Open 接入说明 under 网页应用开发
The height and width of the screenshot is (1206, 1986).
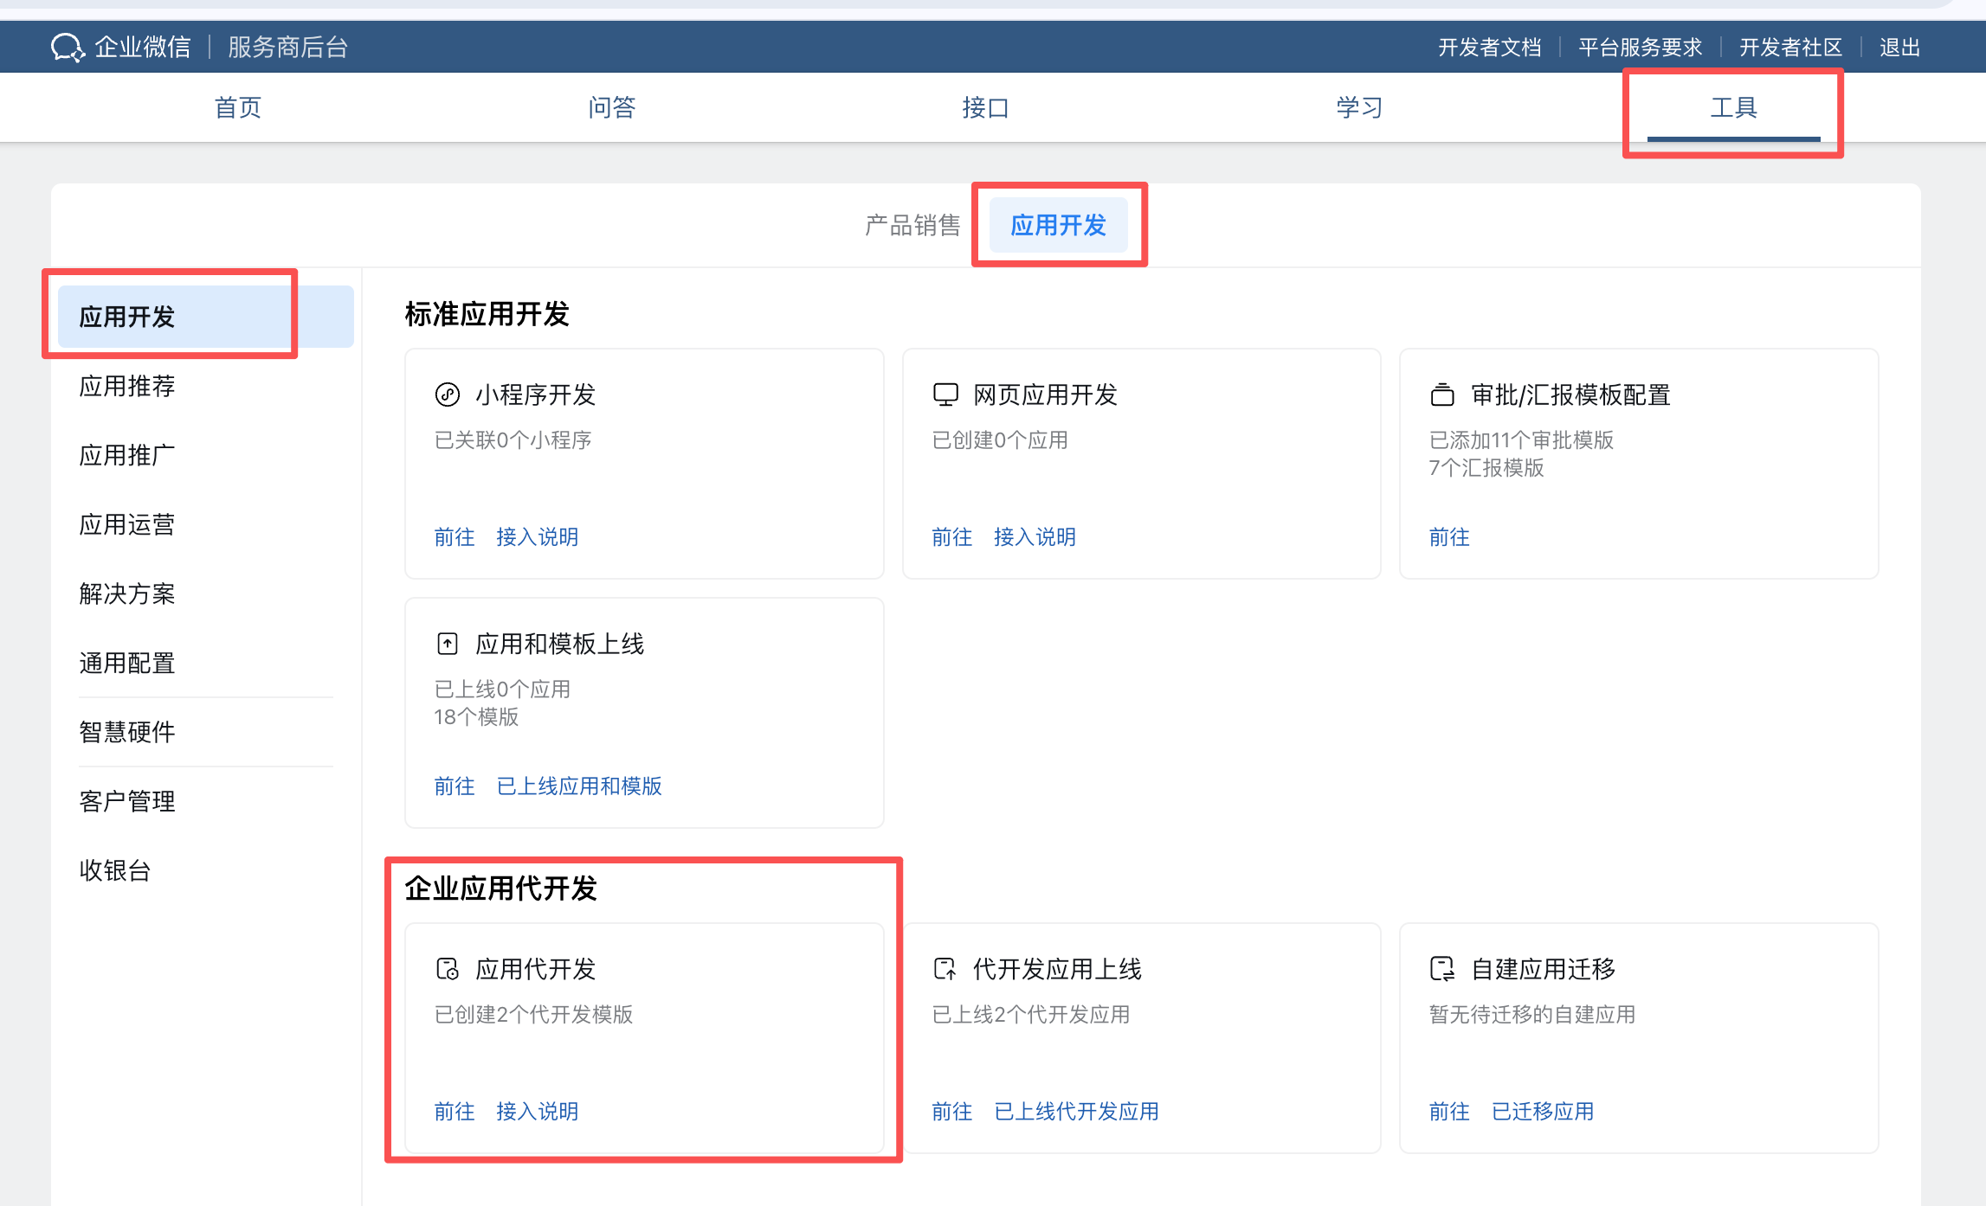pyautogui.click(x=1035, y=537)
